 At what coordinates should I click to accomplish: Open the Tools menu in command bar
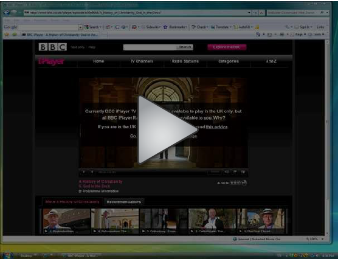(317, 35)
